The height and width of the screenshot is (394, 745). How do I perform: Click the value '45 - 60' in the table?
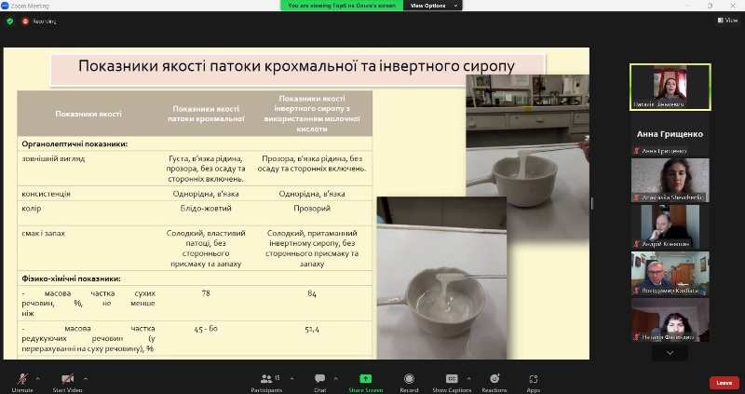point(206,329)
